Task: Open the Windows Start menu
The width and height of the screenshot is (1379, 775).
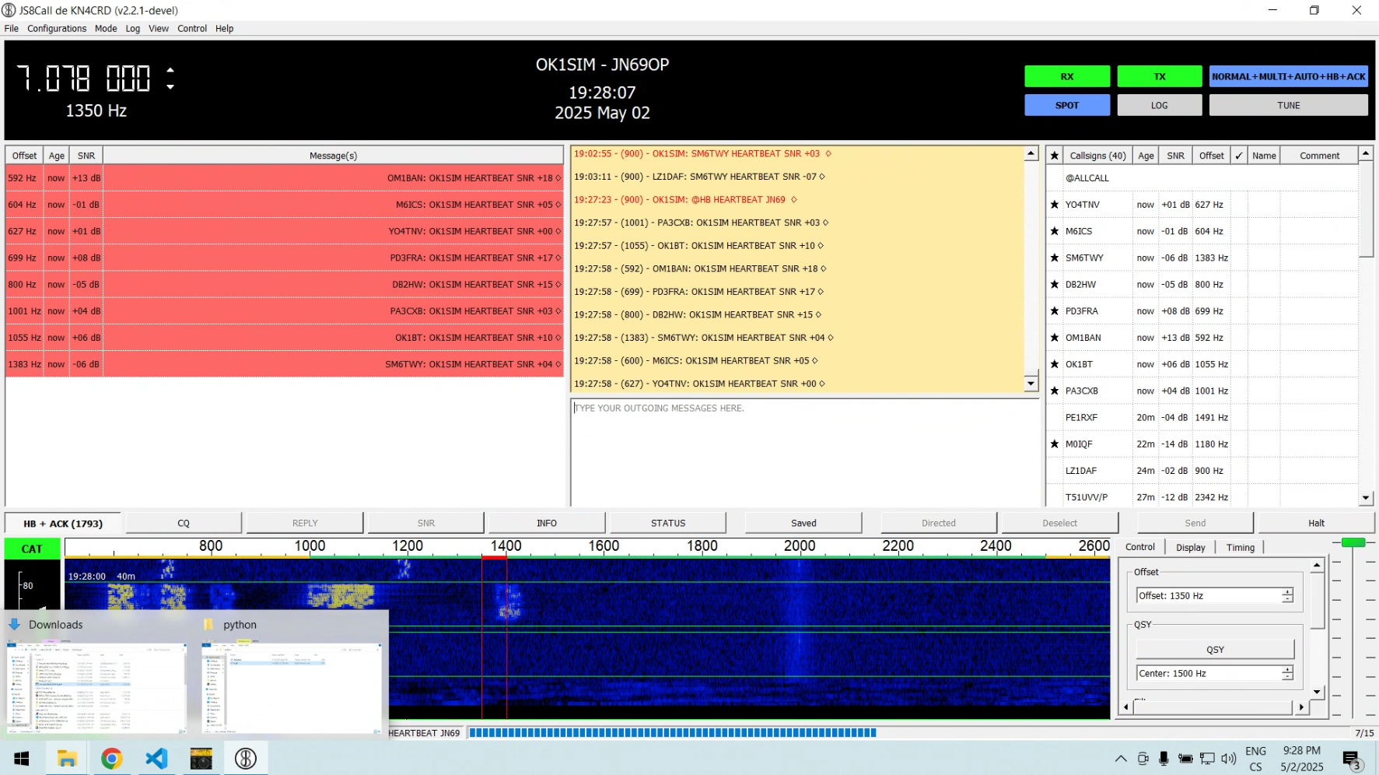Action: pos(22,759)
